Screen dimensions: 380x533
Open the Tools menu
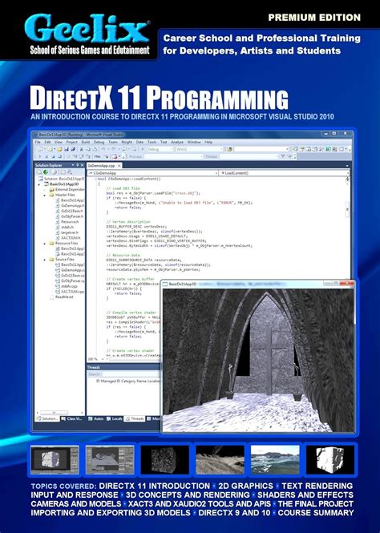[152, 142]
